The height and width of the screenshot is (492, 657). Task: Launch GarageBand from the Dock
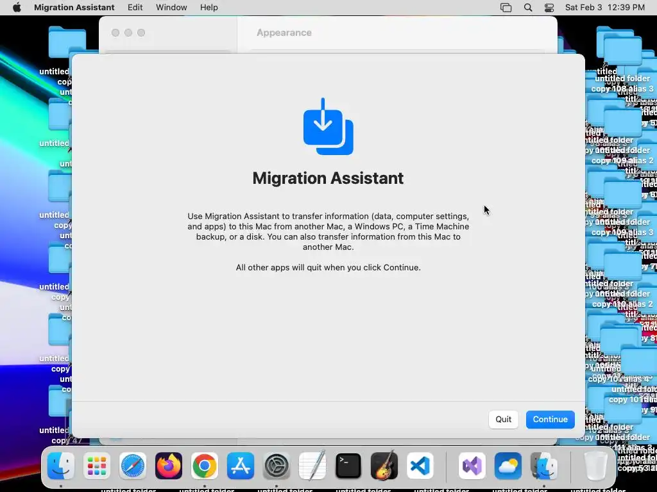(x=384, y=465)
